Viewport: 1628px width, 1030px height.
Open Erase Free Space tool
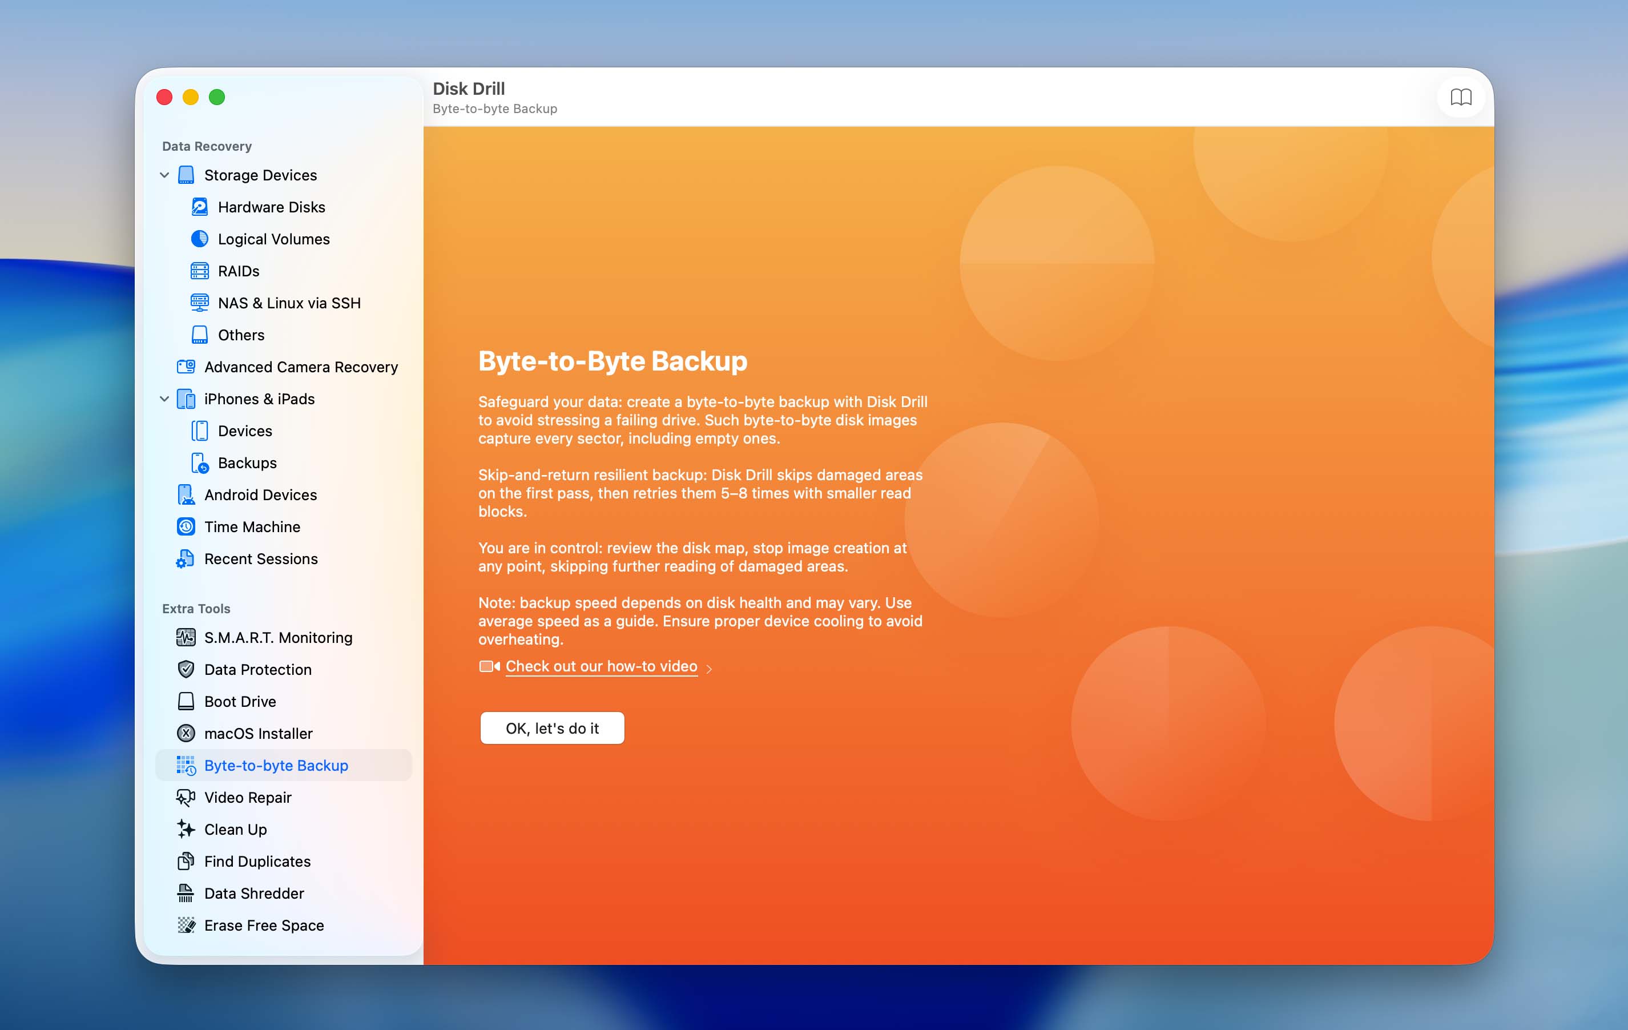(x=284, y=925)
